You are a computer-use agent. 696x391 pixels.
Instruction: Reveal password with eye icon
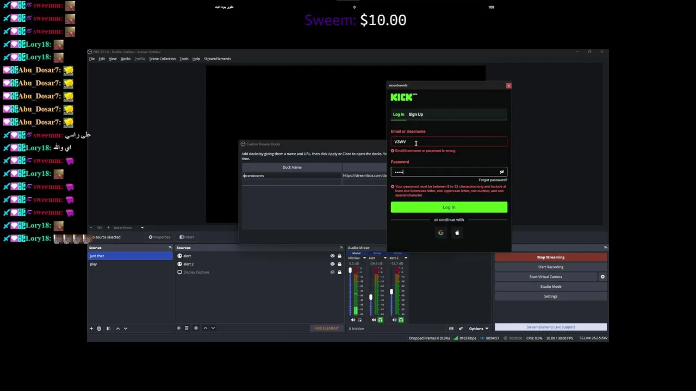tap(502, 172)
